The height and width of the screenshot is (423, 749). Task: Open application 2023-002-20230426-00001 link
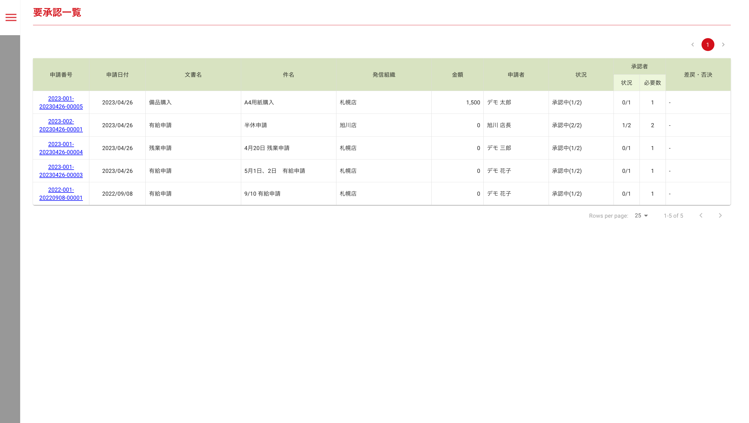[x=61, y=125]
